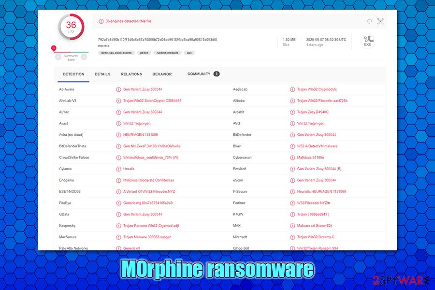Click the Bkav detection alert icon
Screen dimensions: 435x290
(x=292, y=146)
